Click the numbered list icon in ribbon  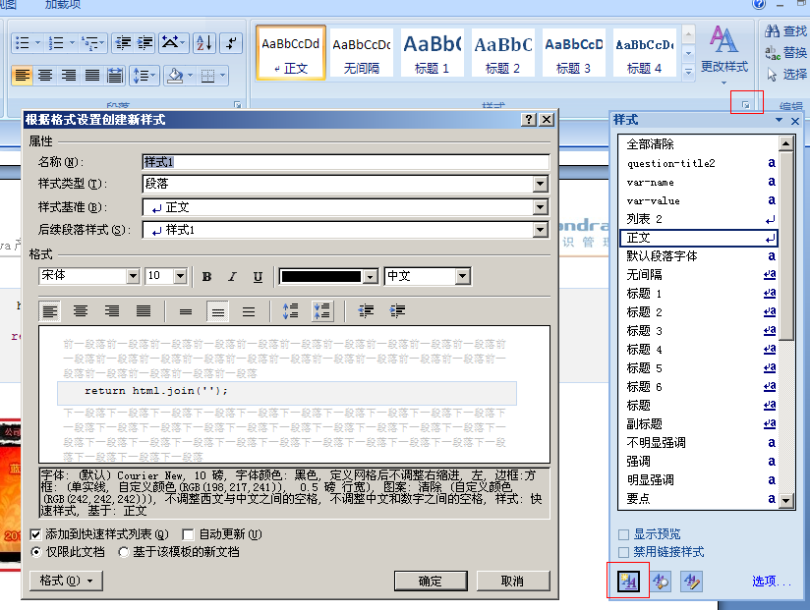(56, 43)
